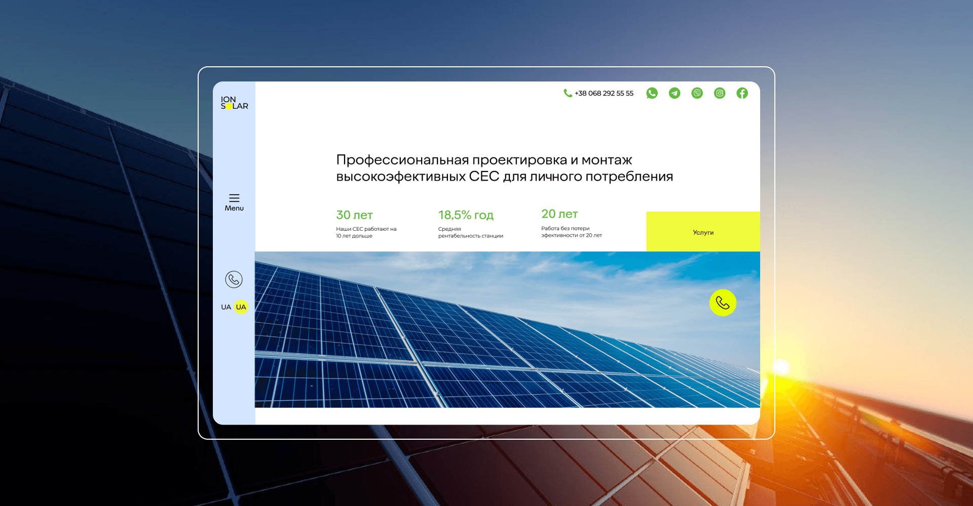This screenshot has height=506, width=973.
Task: Click the yellow floating call button
Action: coord(723,303)
